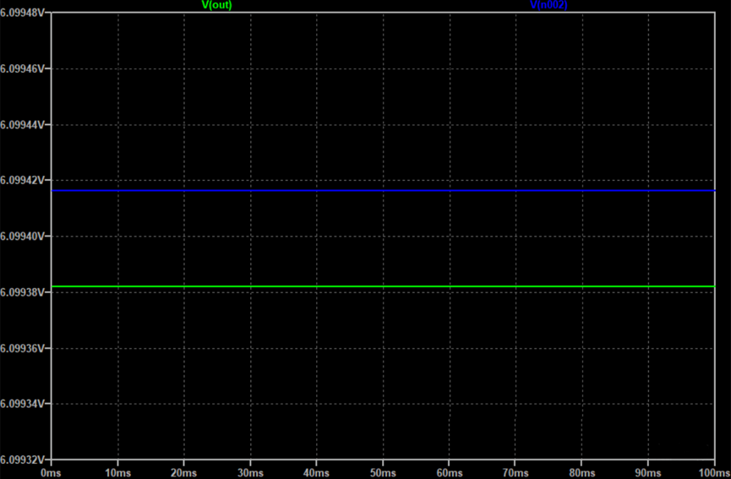Click the 6.09944V voltage axis label
This screenshot has width=731, height=479.
[x=23, y=124]
